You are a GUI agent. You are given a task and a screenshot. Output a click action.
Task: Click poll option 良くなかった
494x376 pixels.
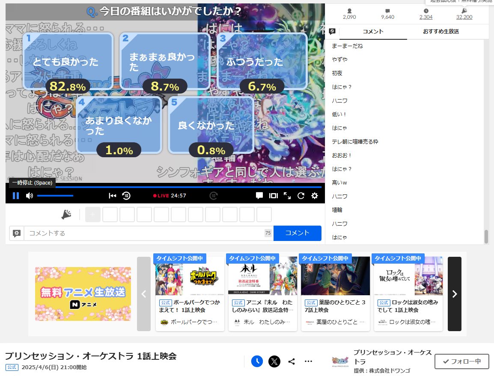tap(211, 125)
